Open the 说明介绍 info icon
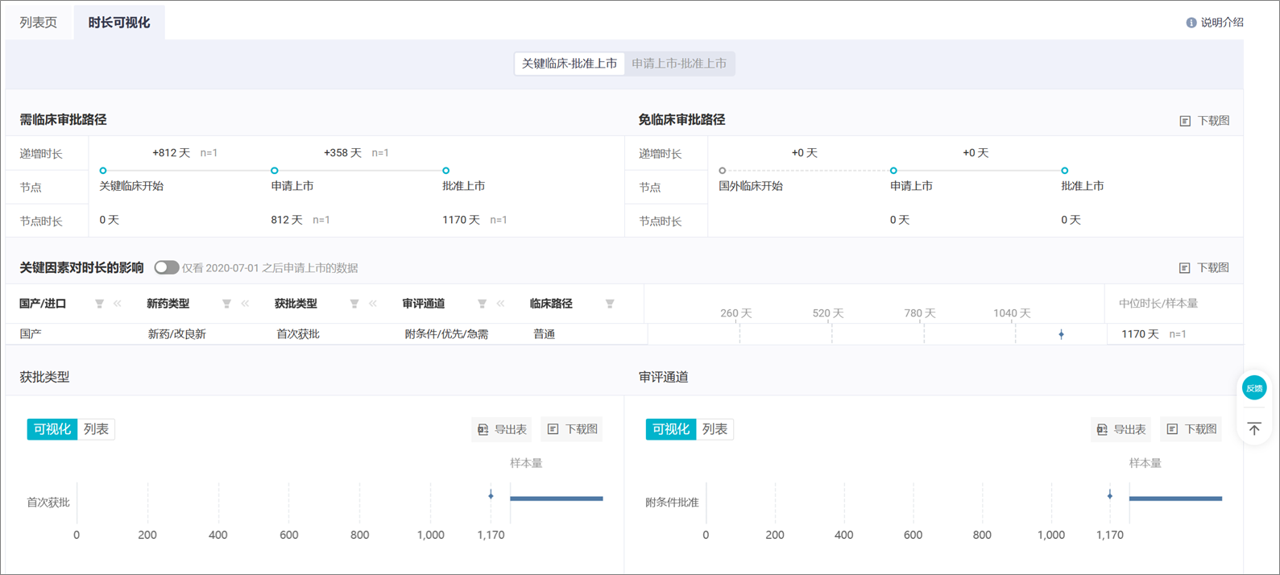Screen dimensions: 1280x575 pos(1191,23)
